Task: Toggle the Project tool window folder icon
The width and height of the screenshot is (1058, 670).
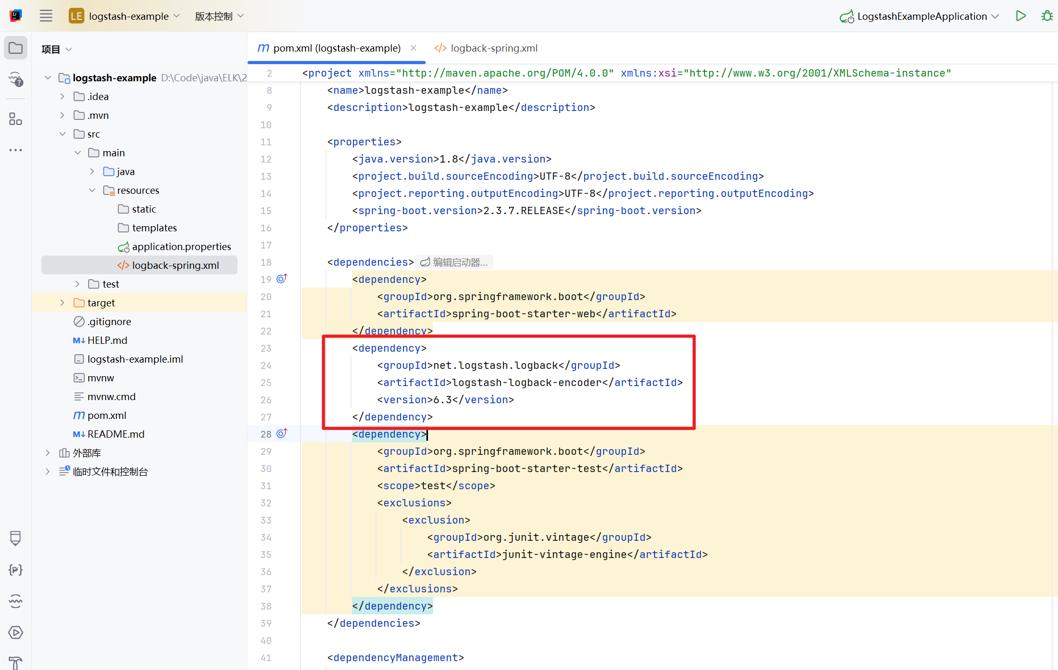Action: point(16,48)
